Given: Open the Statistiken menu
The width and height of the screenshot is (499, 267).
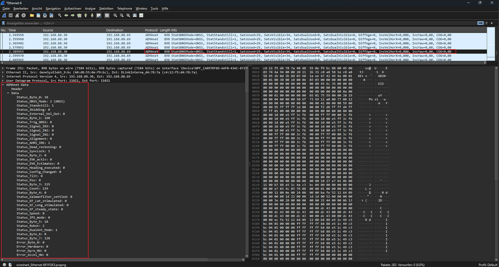Looking at the screenshot, I should pyautogui.click(x=106, y=8).
